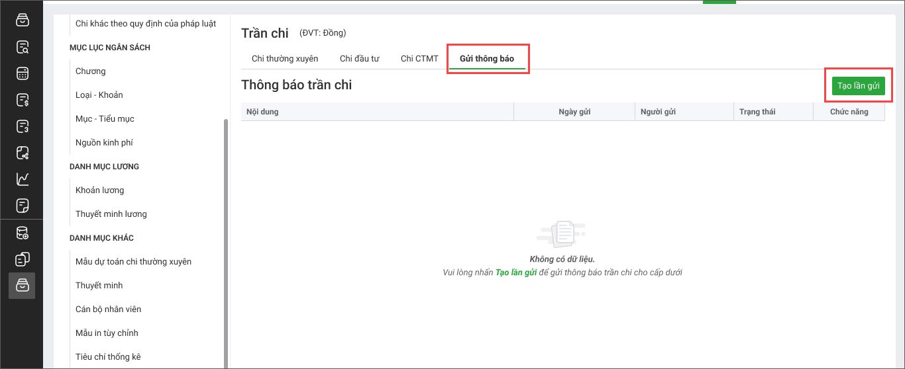
Task: Click the copy documents icon in sidebar
Action: (23, 259)
